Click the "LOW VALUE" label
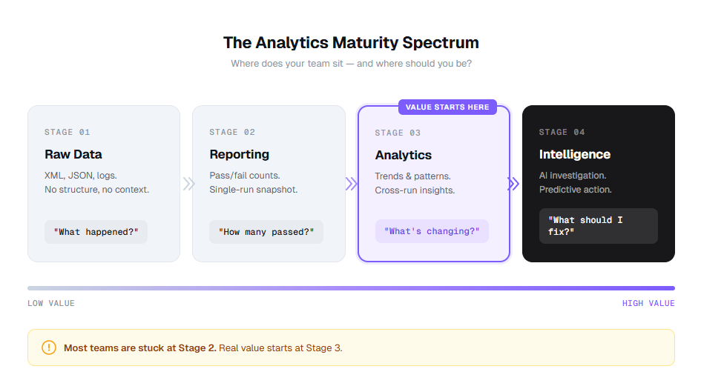 pos(51,303)
